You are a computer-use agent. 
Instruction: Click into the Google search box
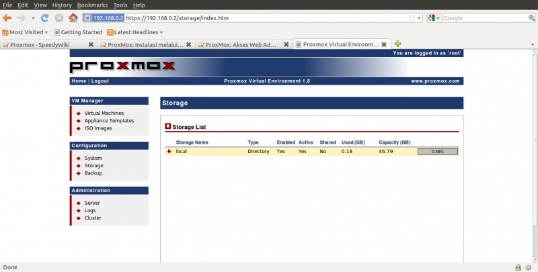click(485, 18)
